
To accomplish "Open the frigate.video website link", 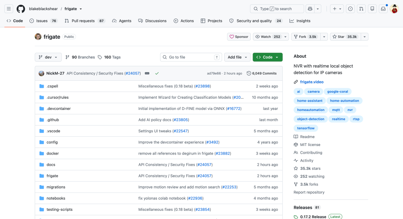I will [x=312, y=82].
